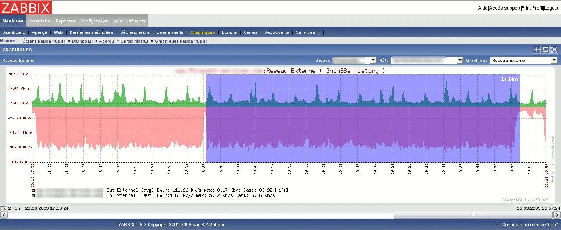This screenshot has width=561, height=230.
Task: Click the Profil link
Action: click(x=537, y=8)
